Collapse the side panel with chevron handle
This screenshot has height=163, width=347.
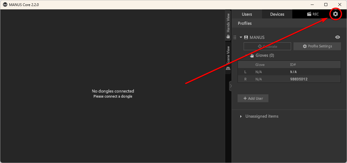(231, 86)
